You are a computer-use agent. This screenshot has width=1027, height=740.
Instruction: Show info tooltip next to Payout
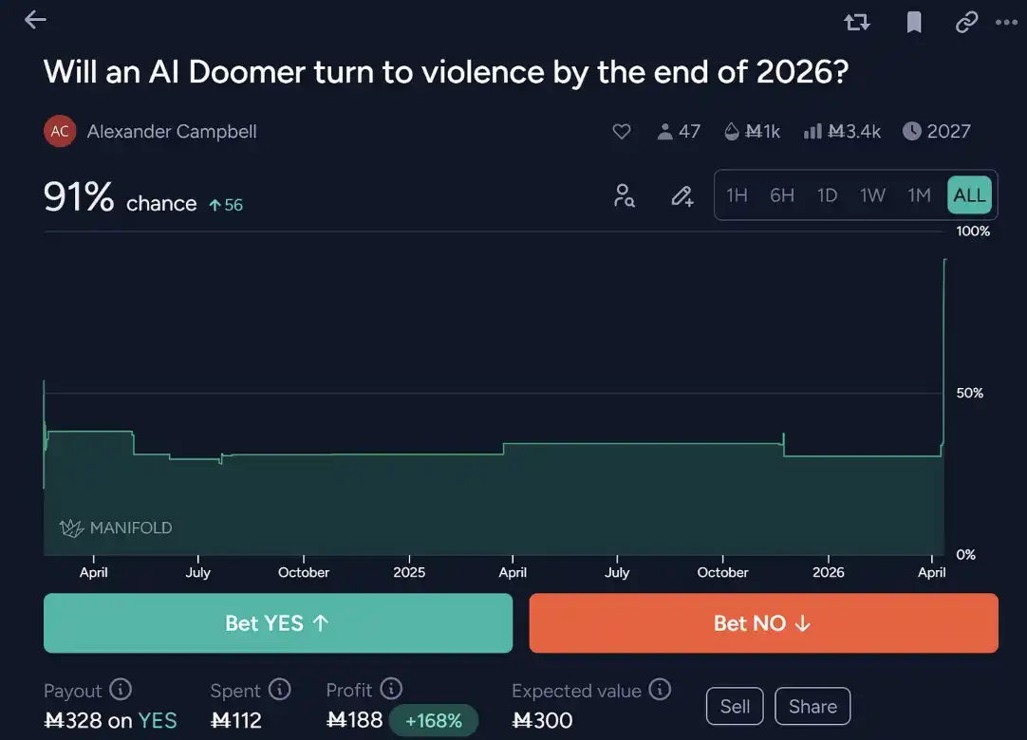[x=121, y=690]
